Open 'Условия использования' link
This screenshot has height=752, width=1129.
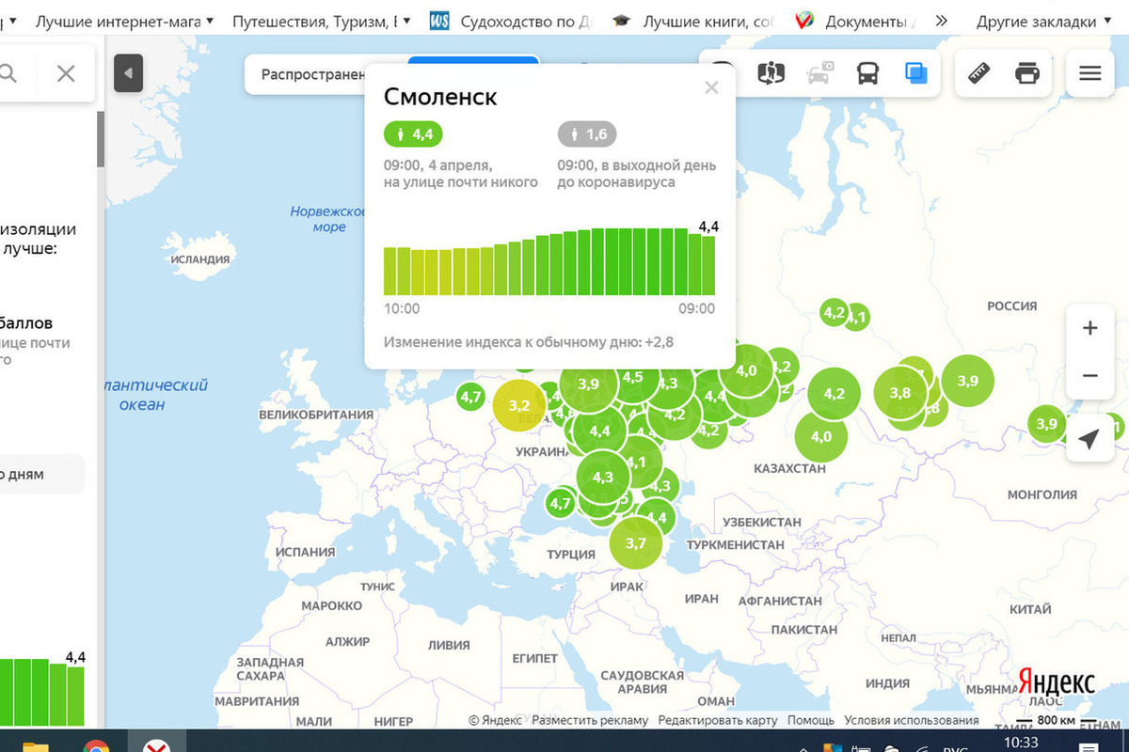tap(911, 720)
